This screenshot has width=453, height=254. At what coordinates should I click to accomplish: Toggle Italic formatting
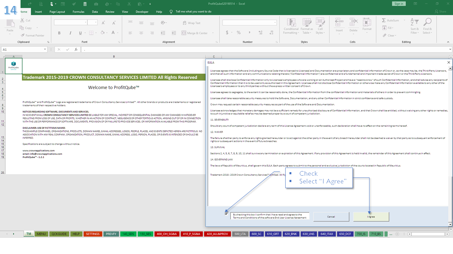pyautogui.click(x=70, y=33)
